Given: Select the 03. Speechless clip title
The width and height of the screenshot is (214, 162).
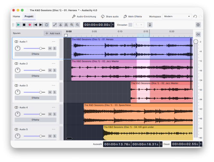Looking at the screenshot, I should (x=107, y=105).
